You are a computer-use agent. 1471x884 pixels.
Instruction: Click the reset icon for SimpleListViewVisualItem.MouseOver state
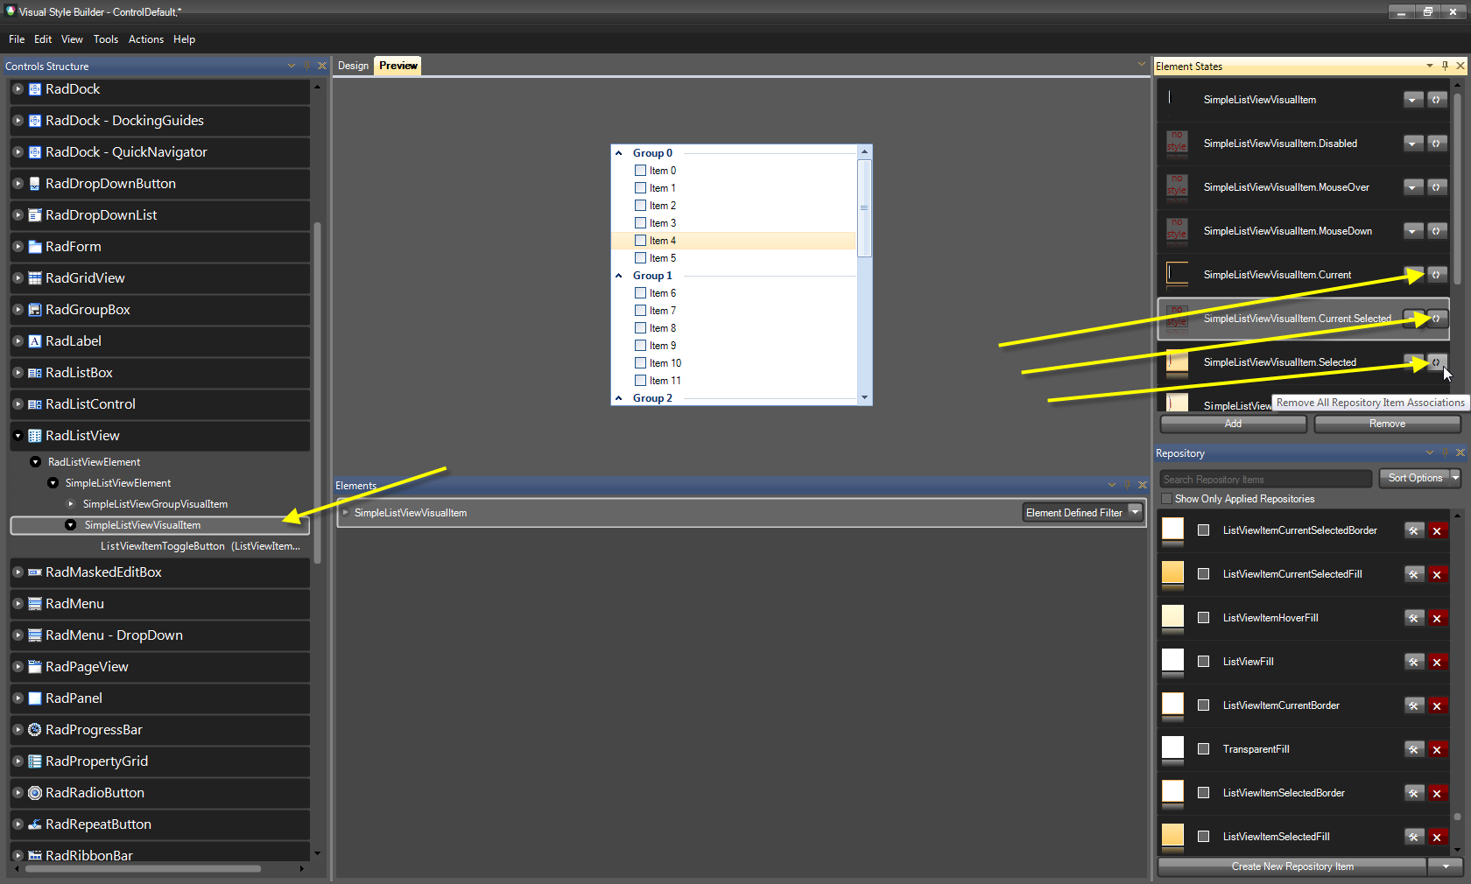coord(1437,187)
